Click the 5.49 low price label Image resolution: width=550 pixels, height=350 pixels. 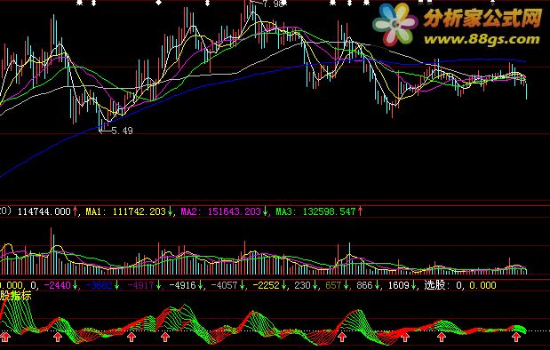click(x=122, y=131)
